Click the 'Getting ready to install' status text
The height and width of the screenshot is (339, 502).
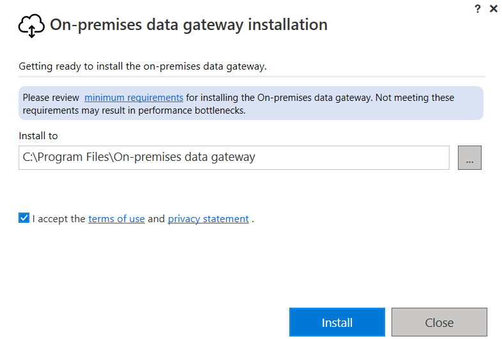click(x=142, y=66)
